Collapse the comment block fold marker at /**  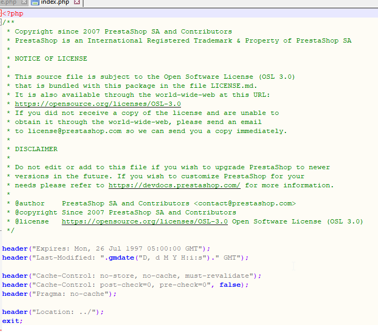(x=1, y=22)
